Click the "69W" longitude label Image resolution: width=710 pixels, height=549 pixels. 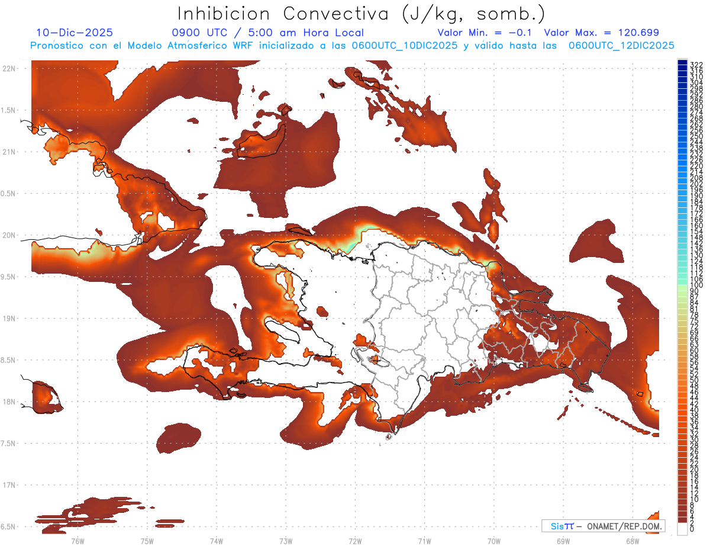[563, 541]
